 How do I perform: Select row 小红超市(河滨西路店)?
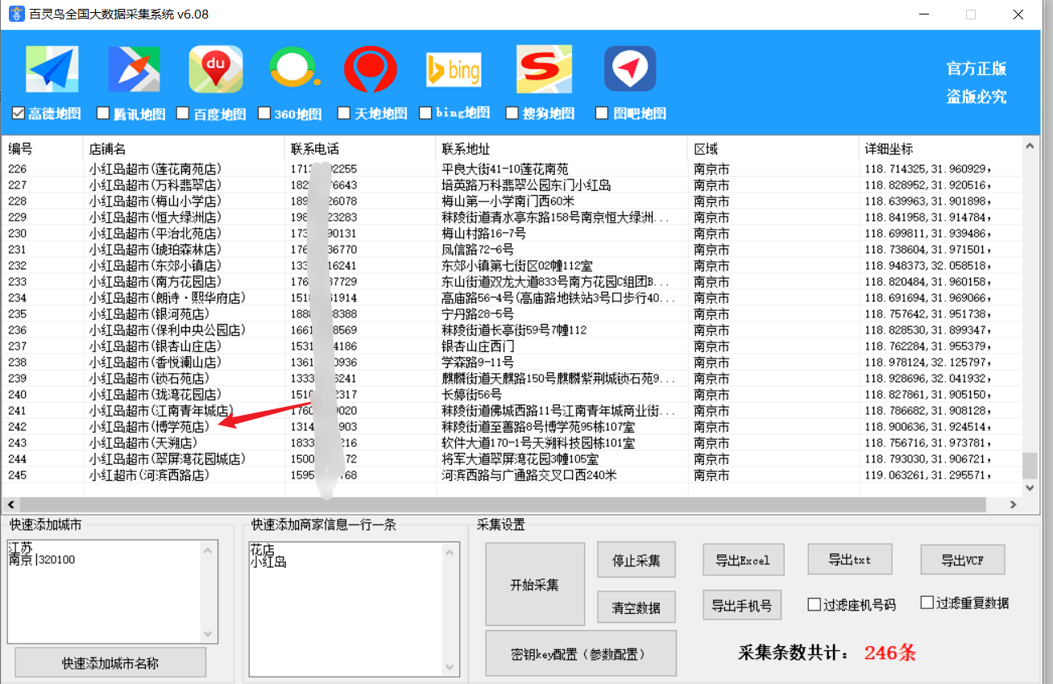click(x=511, y=475)
